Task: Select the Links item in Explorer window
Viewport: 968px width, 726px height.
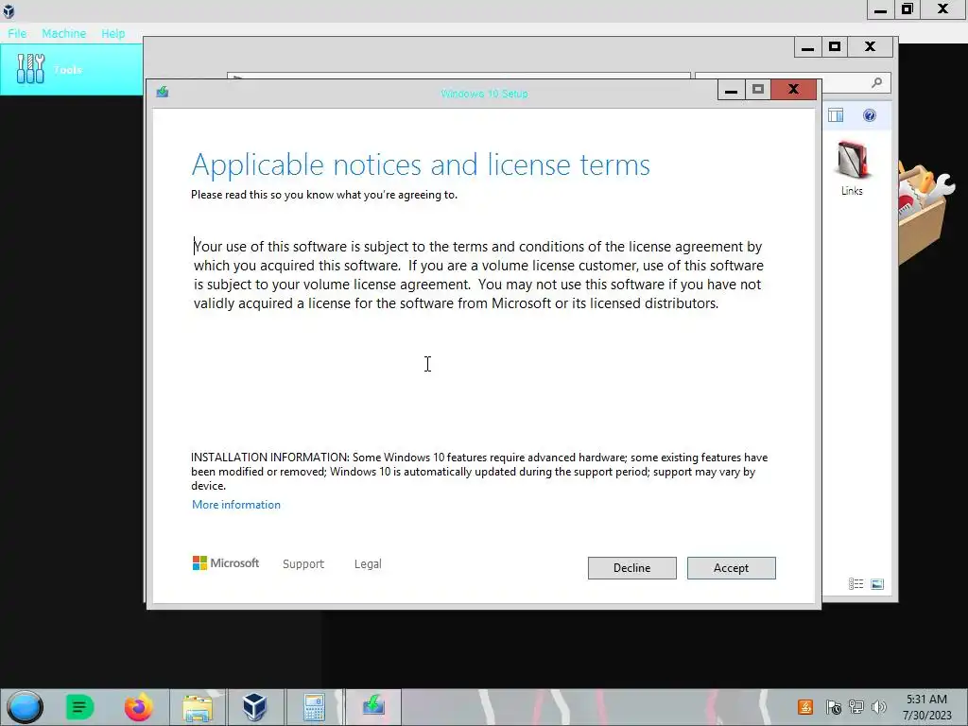Action: (x=852, y=168)
